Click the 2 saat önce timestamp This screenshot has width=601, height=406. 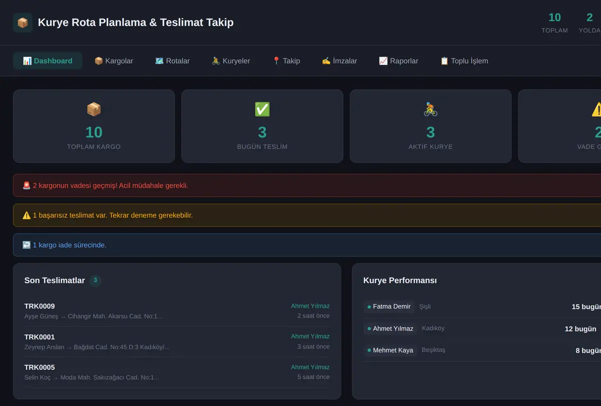[x=314, y=316]
